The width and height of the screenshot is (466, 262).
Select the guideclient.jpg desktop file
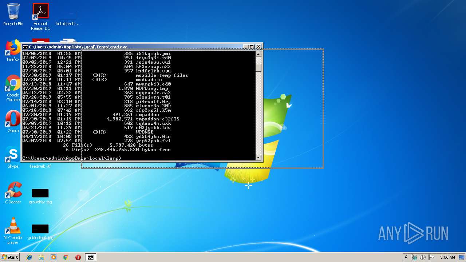click(x=40, y=231)
